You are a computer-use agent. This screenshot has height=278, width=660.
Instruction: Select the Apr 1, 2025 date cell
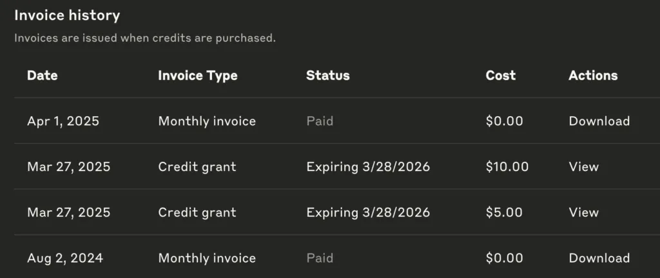63,121
